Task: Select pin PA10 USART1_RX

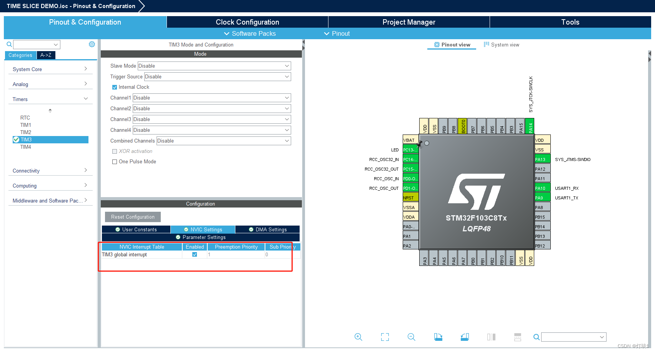Action: point(543,188)
